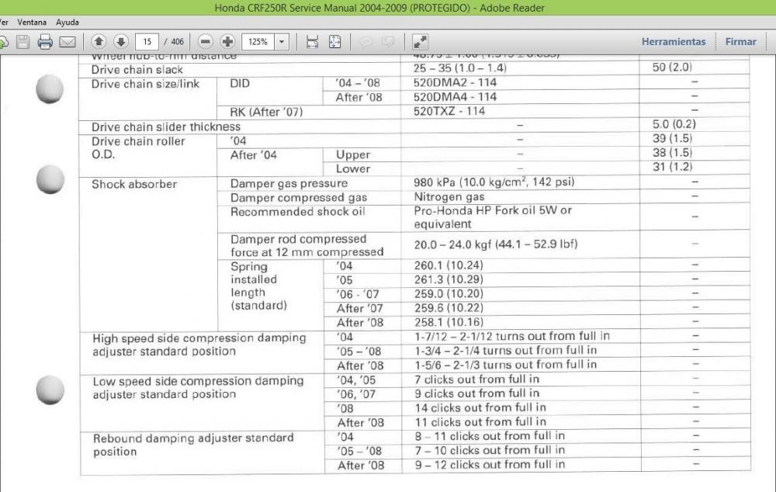Zoom out with the minus button

pyautogui.click(x=206, y=42)
